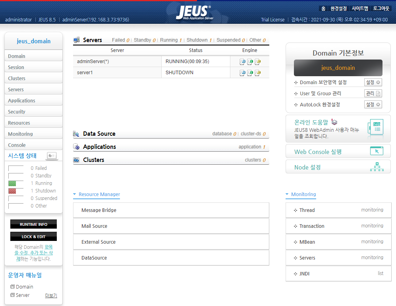Click the 홈 link in header
Viewport: 396px width, 306px height.
[323, 9]
